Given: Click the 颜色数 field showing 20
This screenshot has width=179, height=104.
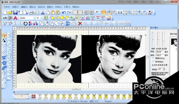Looking at the screenshot, I should (160, 69).
